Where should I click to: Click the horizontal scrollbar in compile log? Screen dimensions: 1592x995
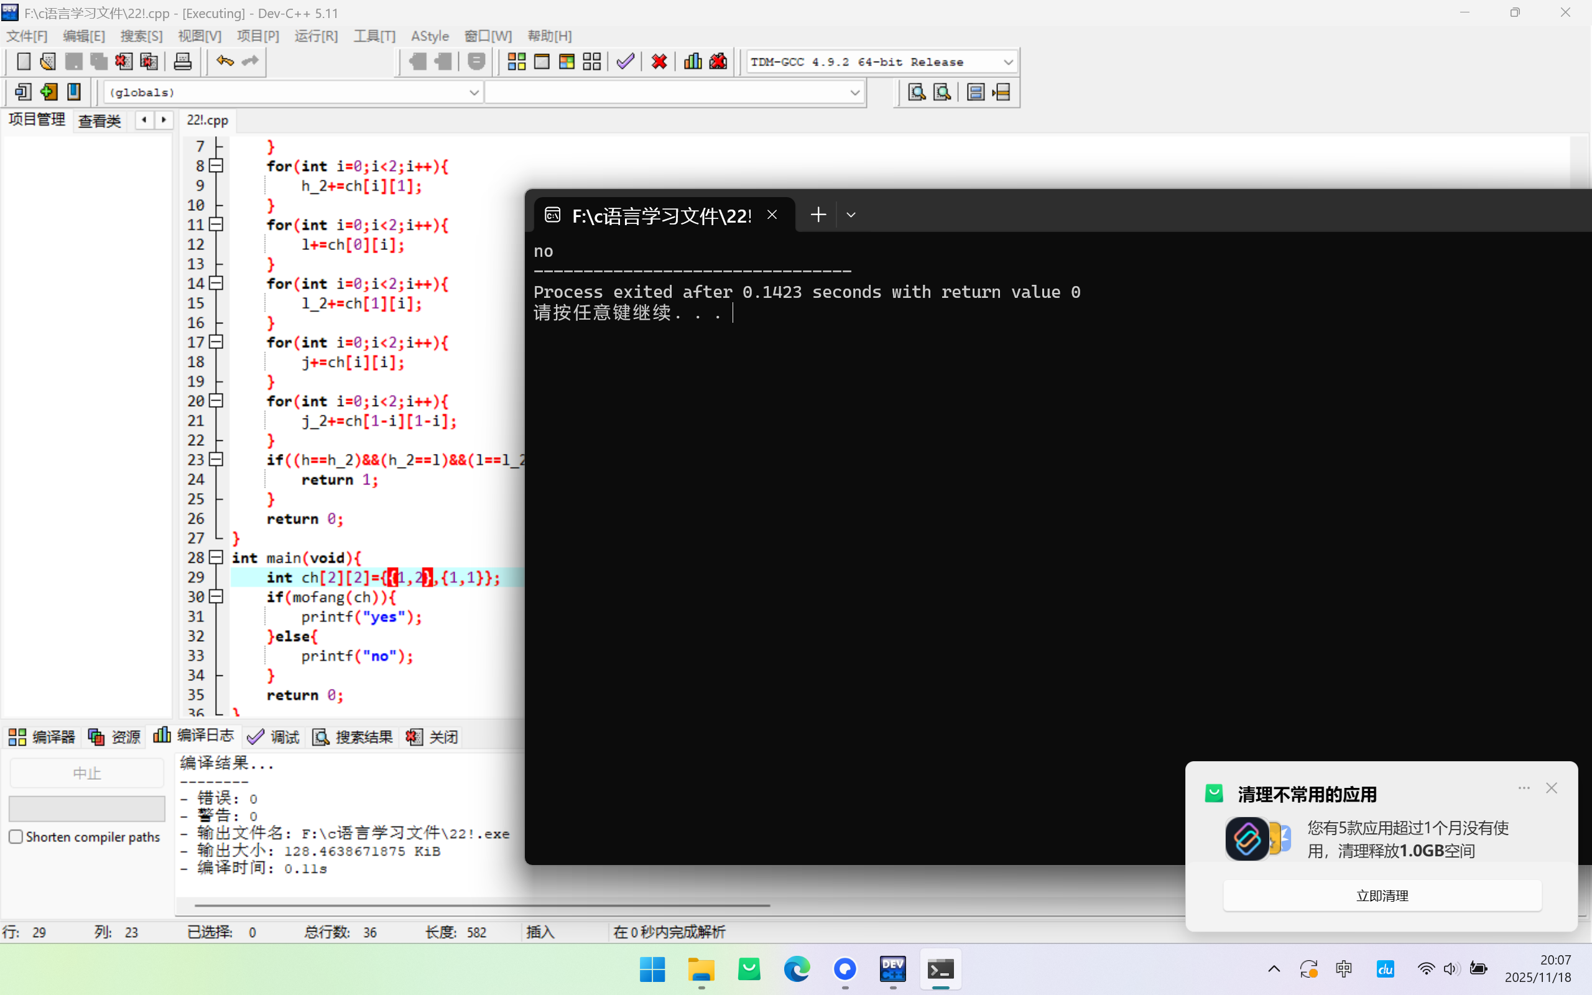tap(481, 905)
